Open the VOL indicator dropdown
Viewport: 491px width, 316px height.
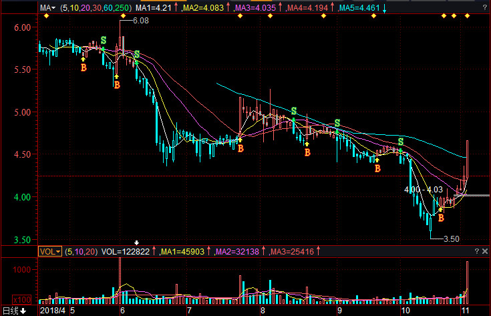pos(50,252)
